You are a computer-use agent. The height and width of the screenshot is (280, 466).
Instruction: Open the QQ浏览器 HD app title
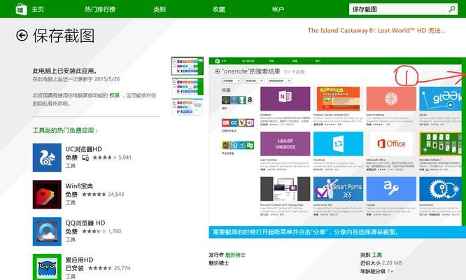pos(85,223)
